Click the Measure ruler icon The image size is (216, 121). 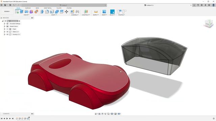[x=96, y=12]
